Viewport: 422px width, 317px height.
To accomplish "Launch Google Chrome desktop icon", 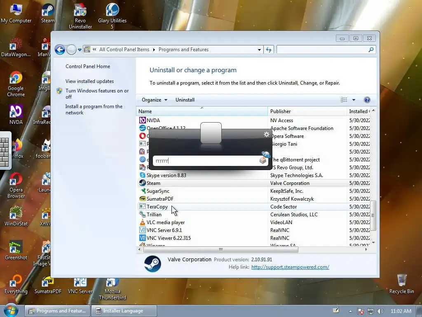I will point(16,84).
